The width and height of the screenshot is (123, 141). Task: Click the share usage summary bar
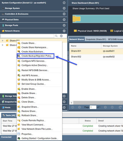pyautogui.click(x=98, y=19)
